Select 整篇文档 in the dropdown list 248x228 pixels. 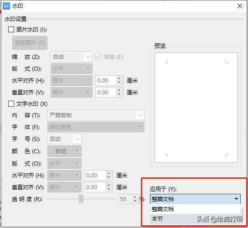point(195,209)
